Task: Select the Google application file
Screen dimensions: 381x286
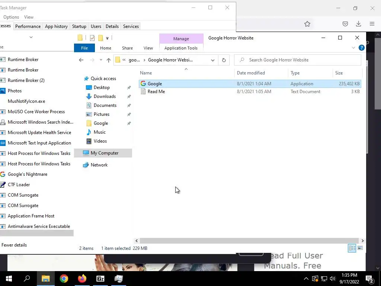Action: click(x=250, y=84)
